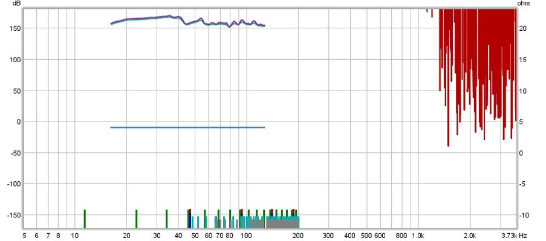This screenshot has height=241, width=546.
Task: Select the 60 frequency axis label
Action: tap(209, 236)
